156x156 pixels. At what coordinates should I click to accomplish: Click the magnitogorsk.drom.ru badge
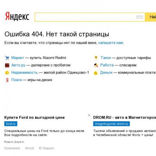coord(112,124)
